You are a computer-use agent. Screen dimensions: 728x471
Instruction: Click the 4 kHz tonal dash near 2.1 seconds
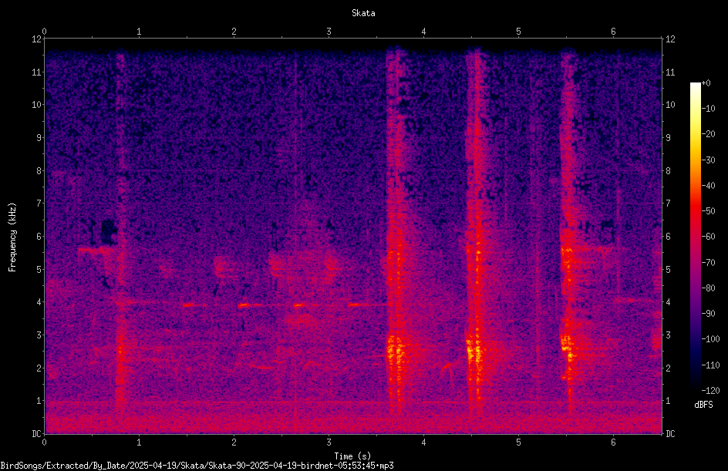tap(244, 305)
